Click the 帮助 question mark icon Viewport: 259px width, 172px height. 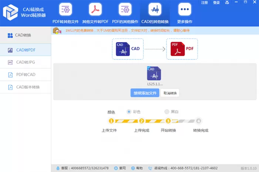tap(133, 168)
